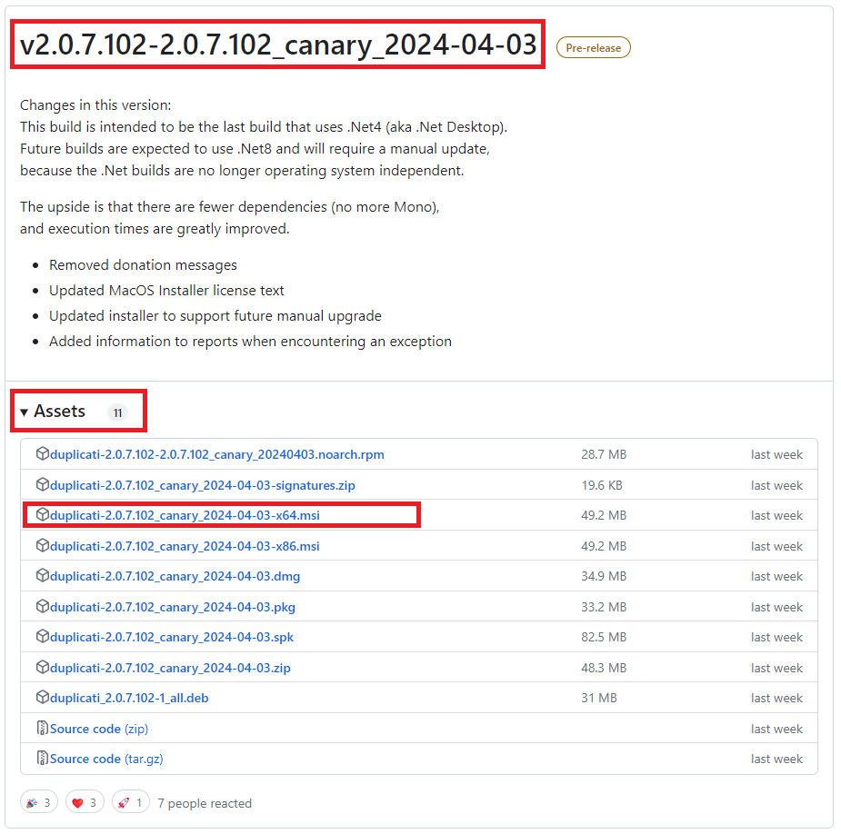Download duplicati canary 2024-04-03.zip
Screen dimensions: 841x834
[170, 669]
